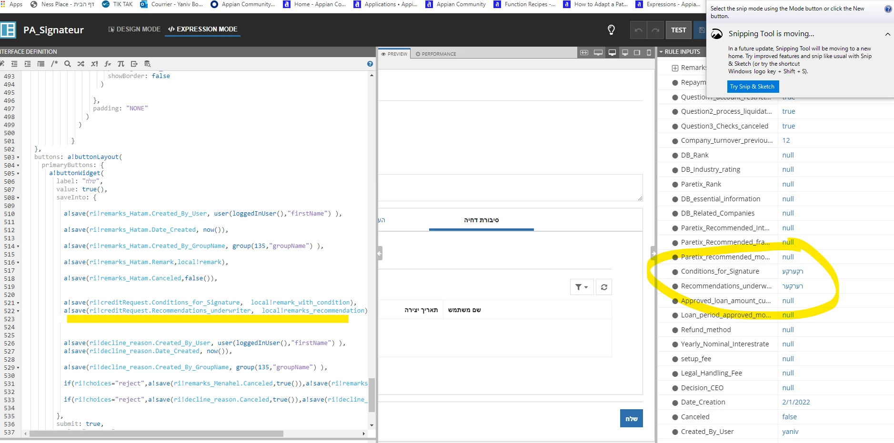894x443 pixels.
Task: Click the שם משתמש column header
Action: [464, 310]
